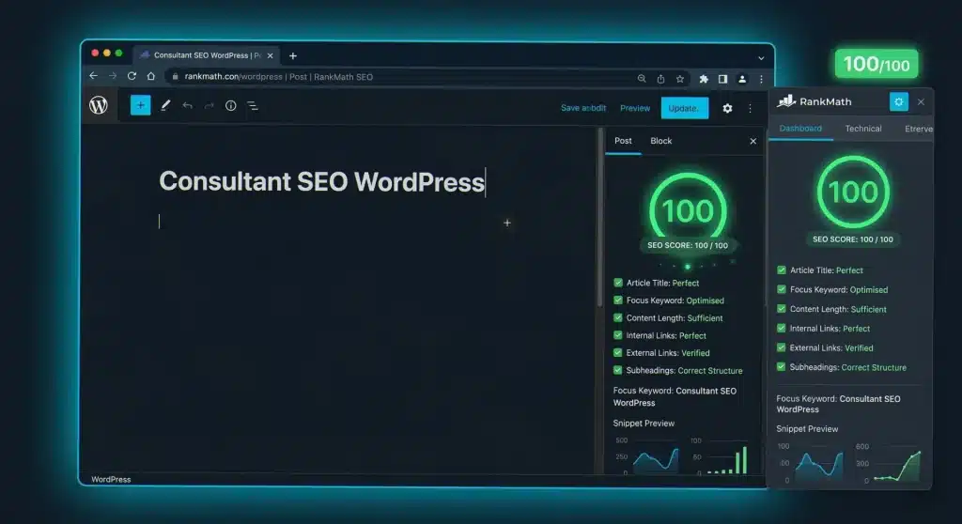This screenshot has width=962, height=524.
Task: Click the green 100/100 score badge
Action: (877, 64)
